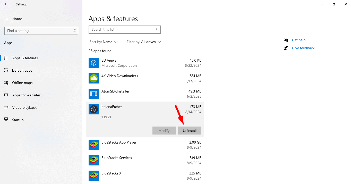
Task: Select the 3D Viewer app name
Action: tap(109, 60)
